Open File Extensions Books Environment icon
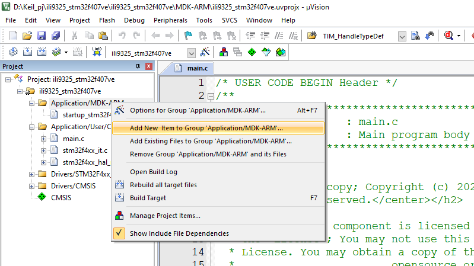474x266 pixels. 224,52
